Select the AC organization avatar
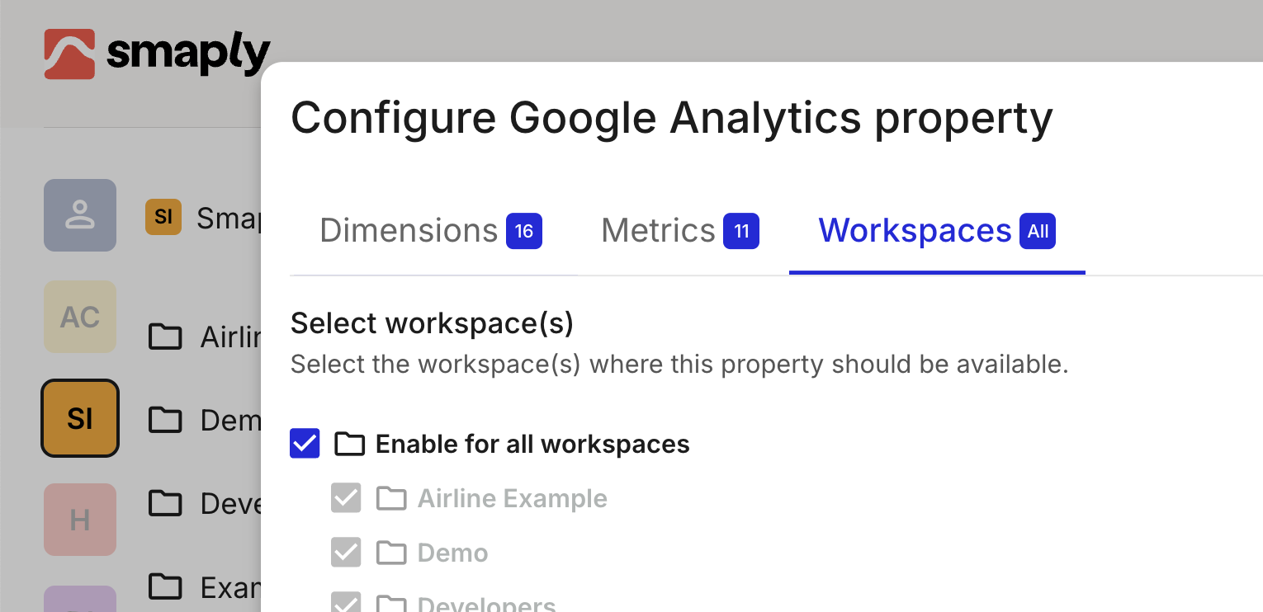Image resolution: width=1263 pixels, height=612 pixels. 80,317
